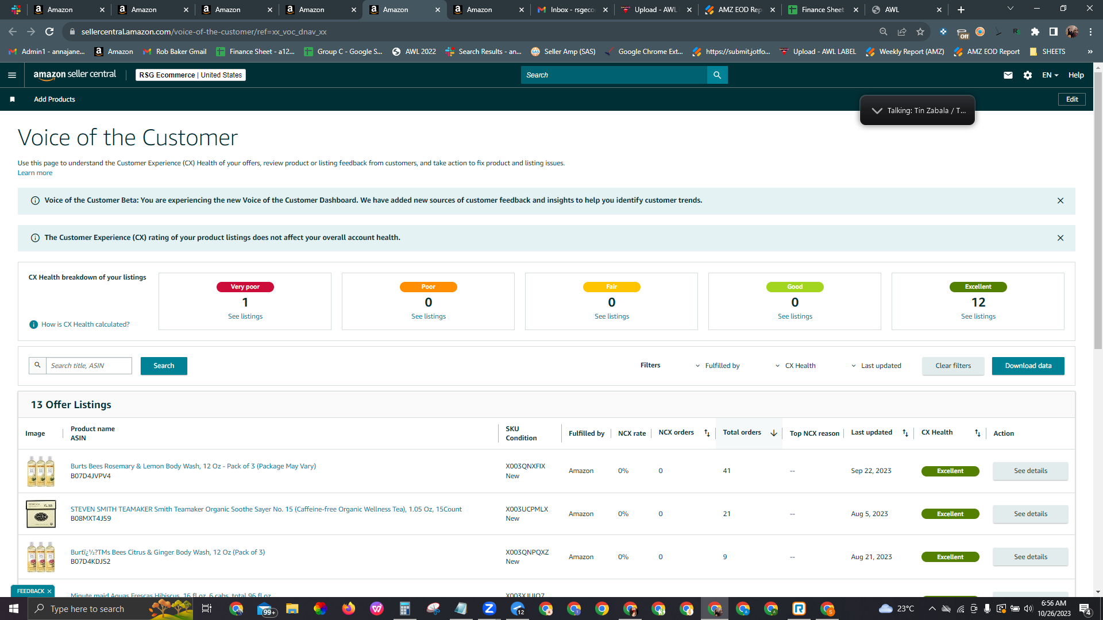This screenshot has height=620, width=1103.
Task: Switch to the AMZ EOD Report tab
Action: pyautogui.click(x=740, y=10)
